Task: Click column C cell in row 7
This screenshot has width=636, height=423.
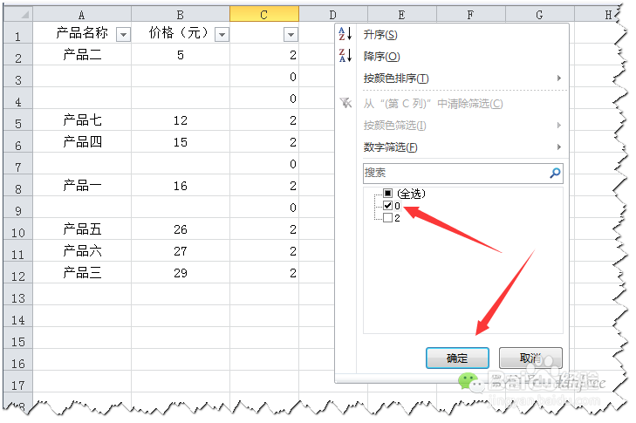Action: tap(264, 164)
